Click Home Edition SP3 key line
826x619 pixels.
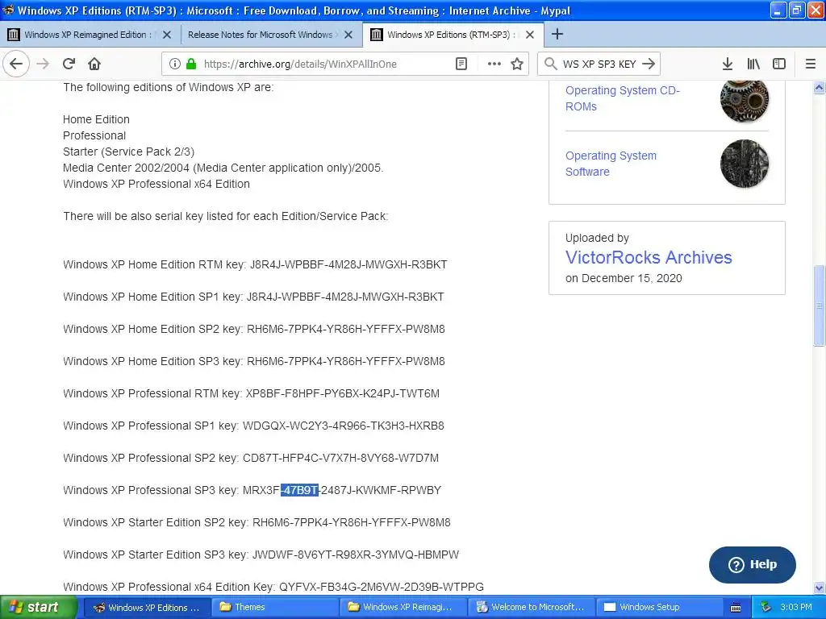pos(254,362)
